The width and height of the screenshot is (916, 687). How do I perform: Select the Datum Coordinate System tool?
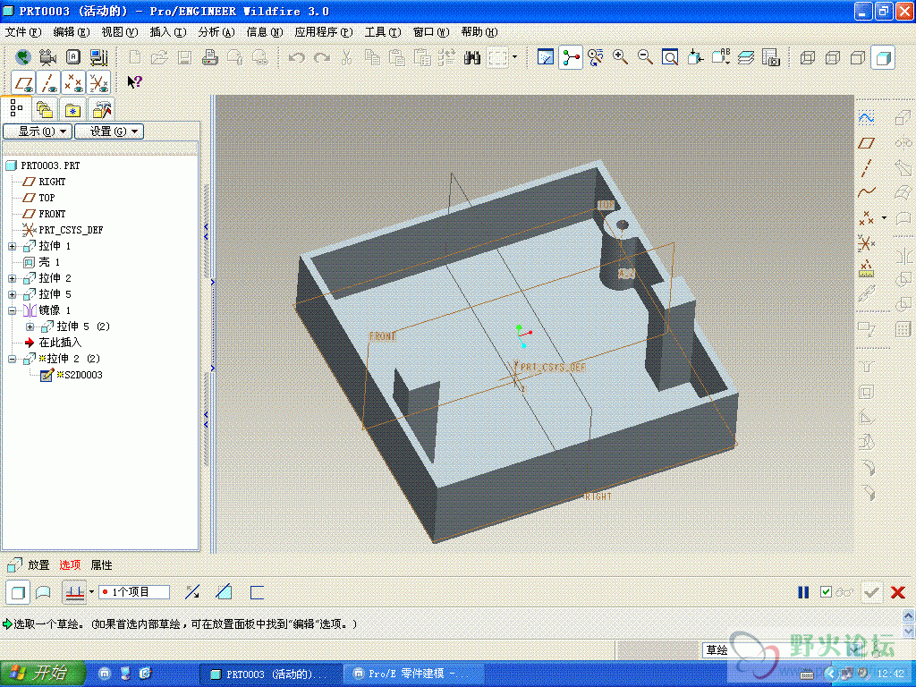coord(866,242)
